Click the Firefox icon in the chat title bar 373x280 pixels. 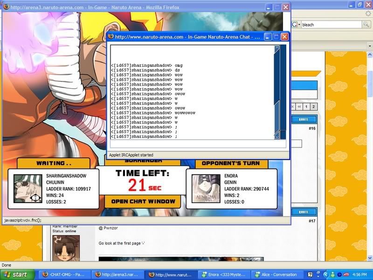[111, 36]
